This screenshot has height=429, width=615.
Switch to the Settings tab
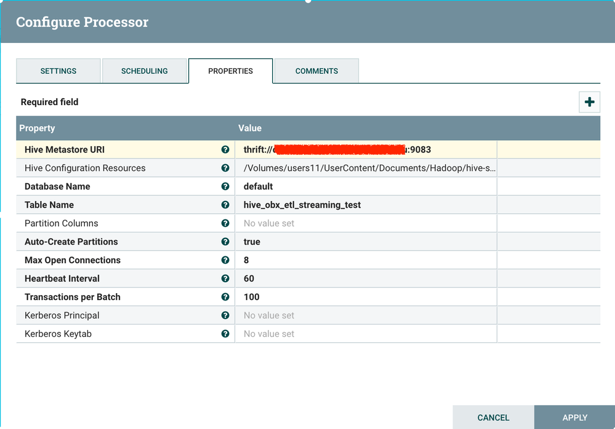pyautogui.click(x=58, y=71)
